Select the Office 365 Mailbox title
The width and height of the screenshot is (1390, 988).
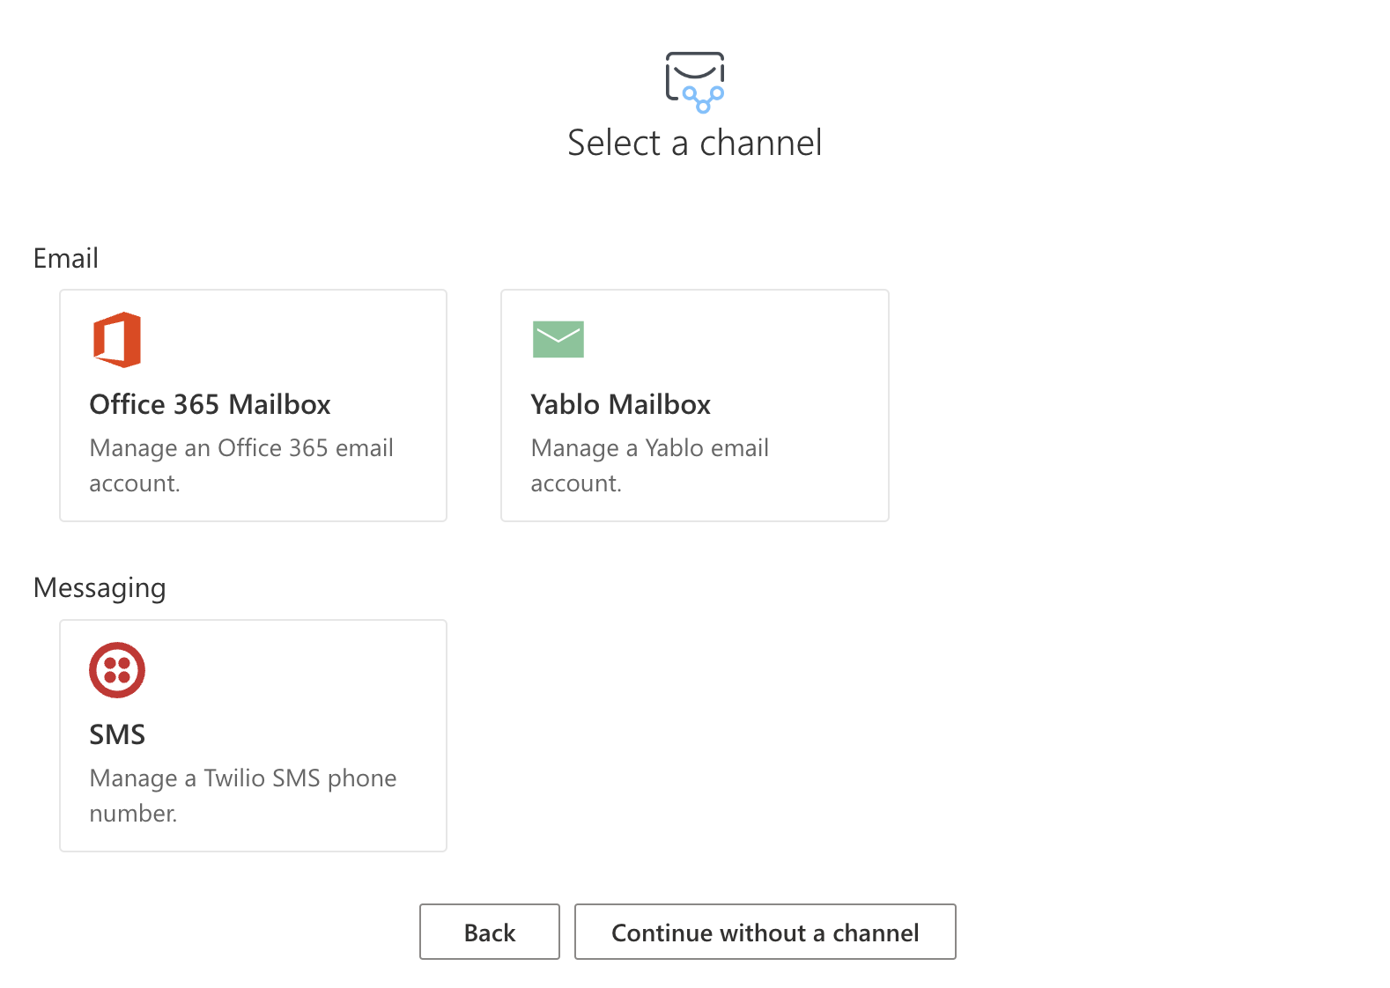click(x=210, y=404)
